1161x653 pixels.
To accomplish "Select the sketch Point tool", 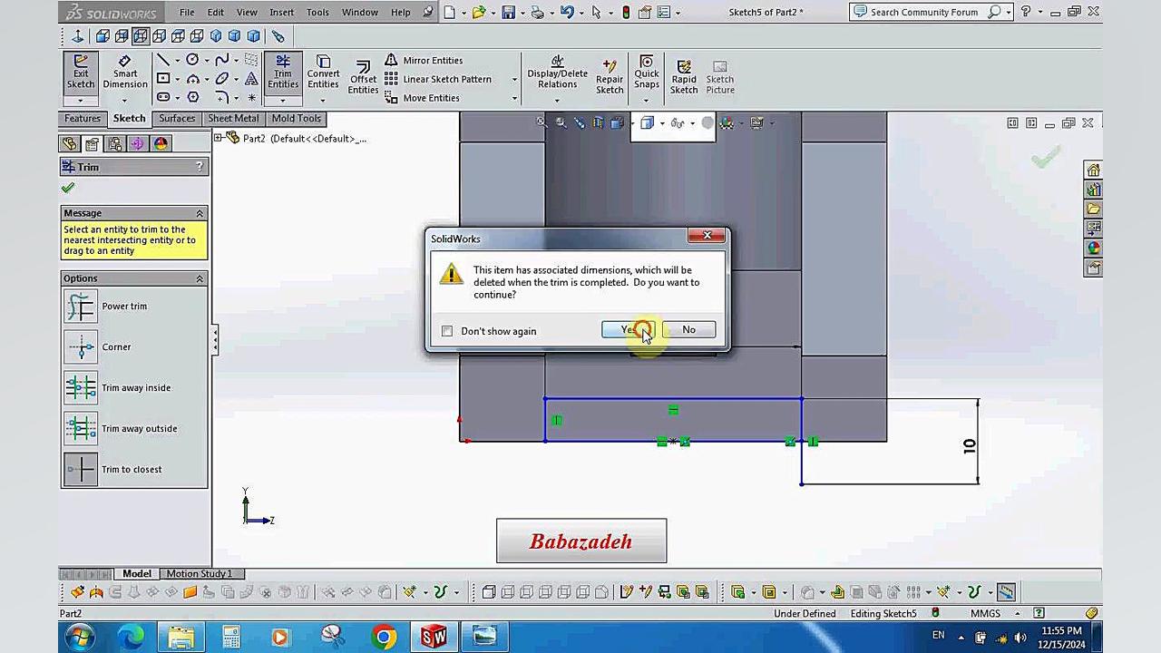I will (x=251, y=97).
